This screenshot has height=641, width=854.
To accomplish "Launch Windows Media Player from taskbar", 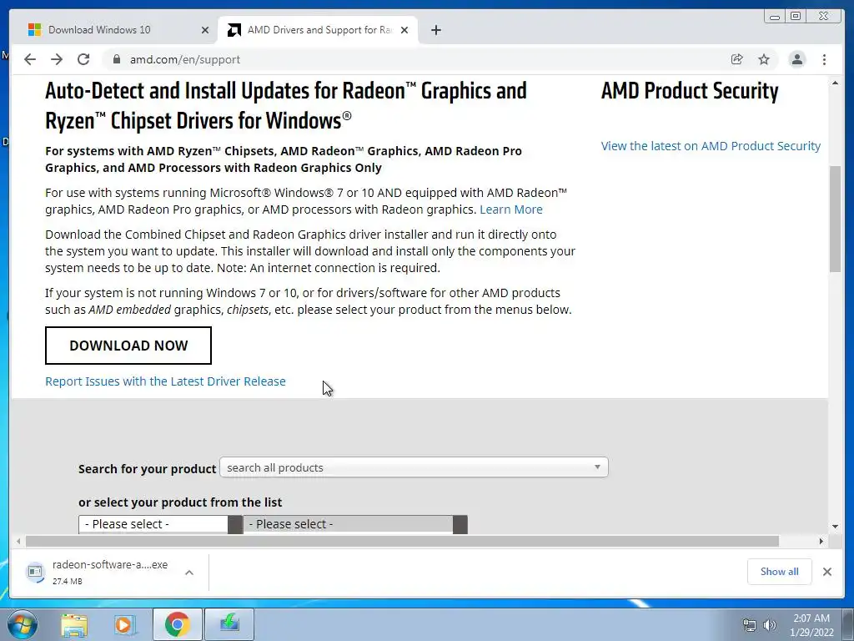I will [x=125, y=624].
